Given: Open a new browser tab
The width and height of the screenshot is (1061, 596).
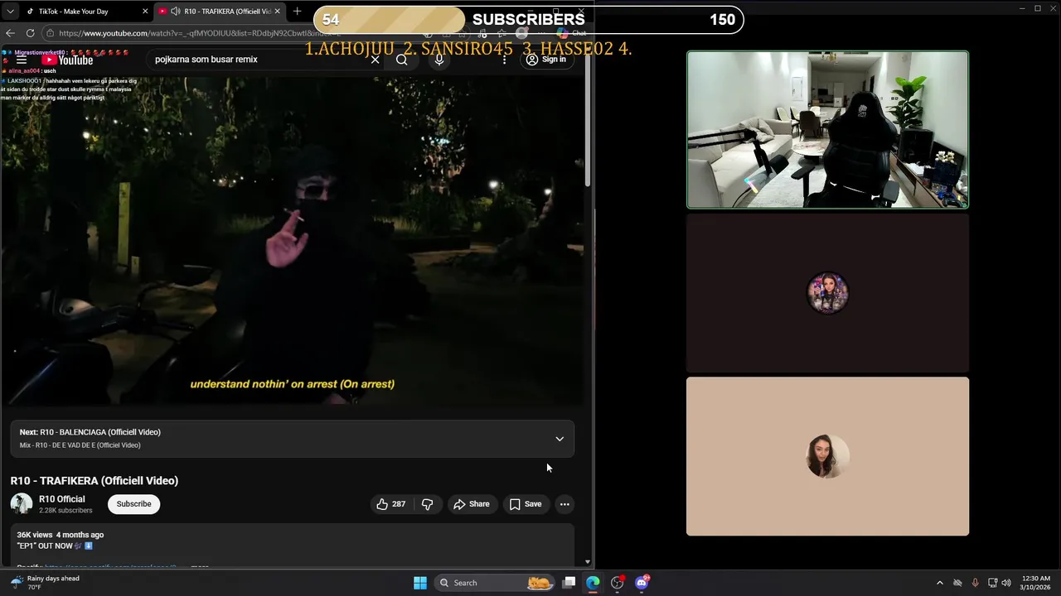Looking at the screenshot, I should (x=297, y=12).
